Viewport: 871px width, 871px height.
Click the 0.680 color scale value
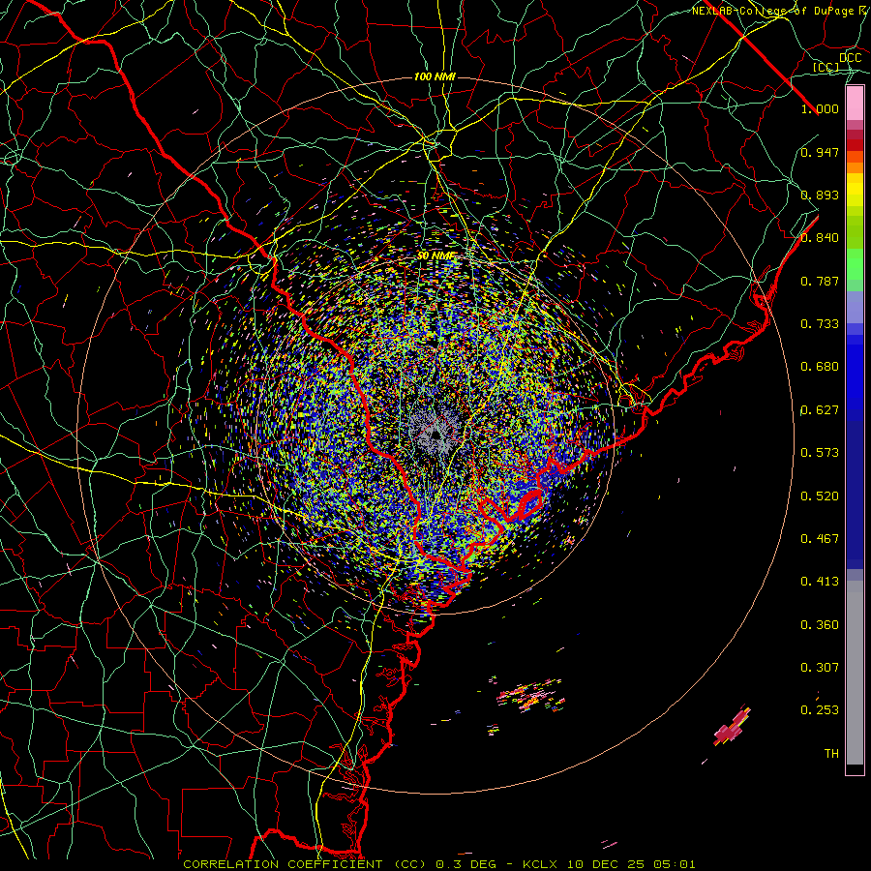820,367
